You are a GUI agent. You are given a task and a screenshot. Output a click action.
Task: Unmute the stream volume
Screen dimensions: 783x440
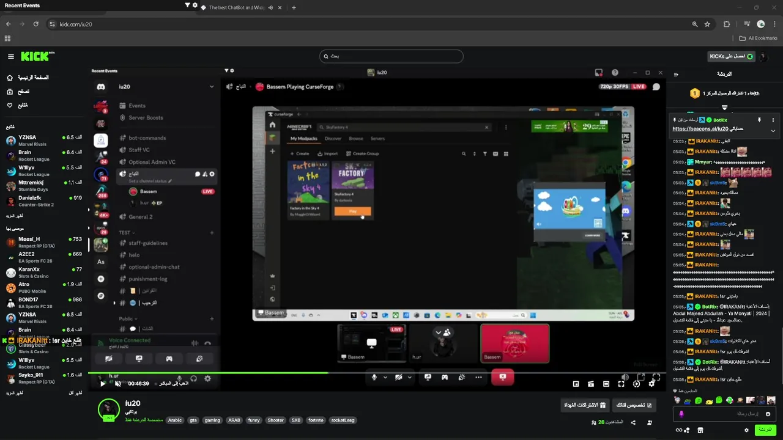click(x=118, y=384)
